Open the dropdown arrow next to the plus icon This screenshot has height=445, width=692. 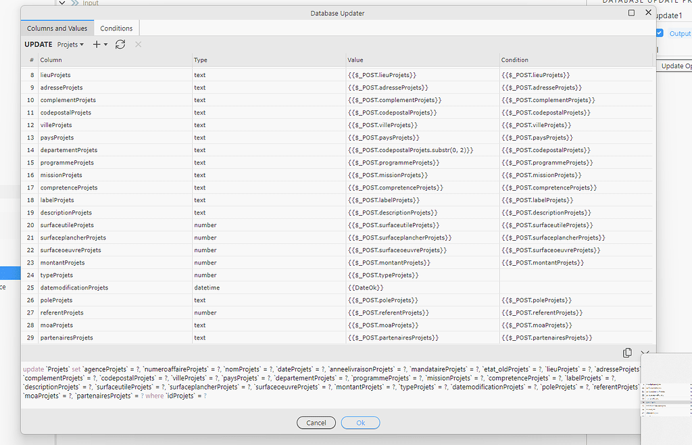[107, 44]
